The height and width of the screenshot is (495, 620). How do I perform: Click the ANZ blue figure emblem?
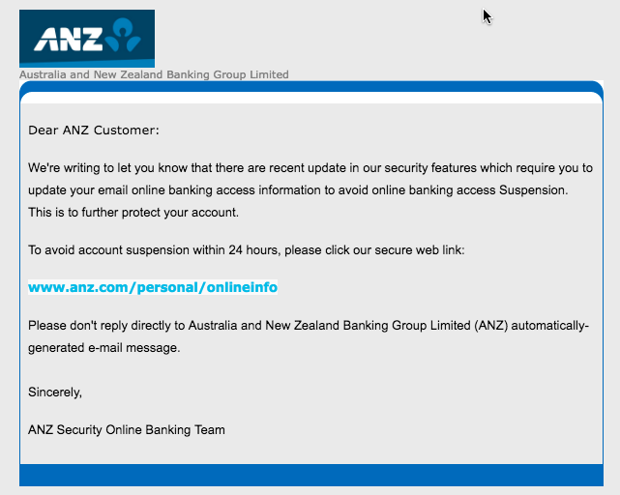coord(123,35)
